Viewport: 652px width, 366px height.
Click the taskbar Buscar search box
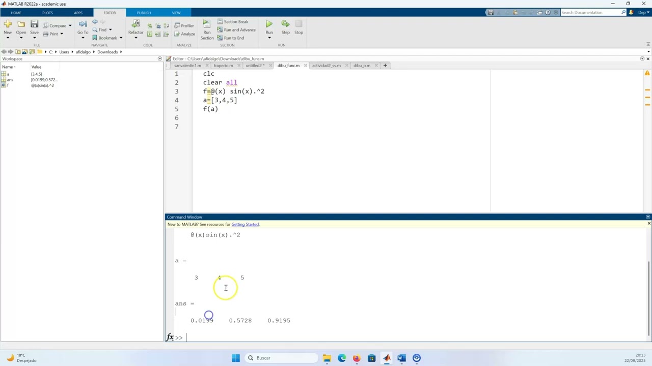281,358
